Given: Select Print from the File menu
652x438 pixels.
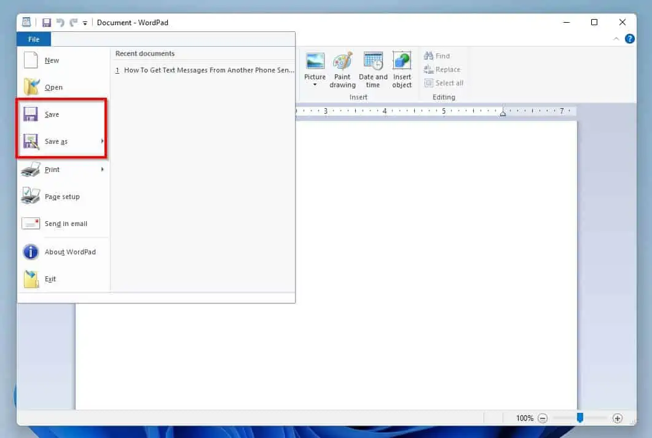Looking at the screenshot, I should click(58, 170).
